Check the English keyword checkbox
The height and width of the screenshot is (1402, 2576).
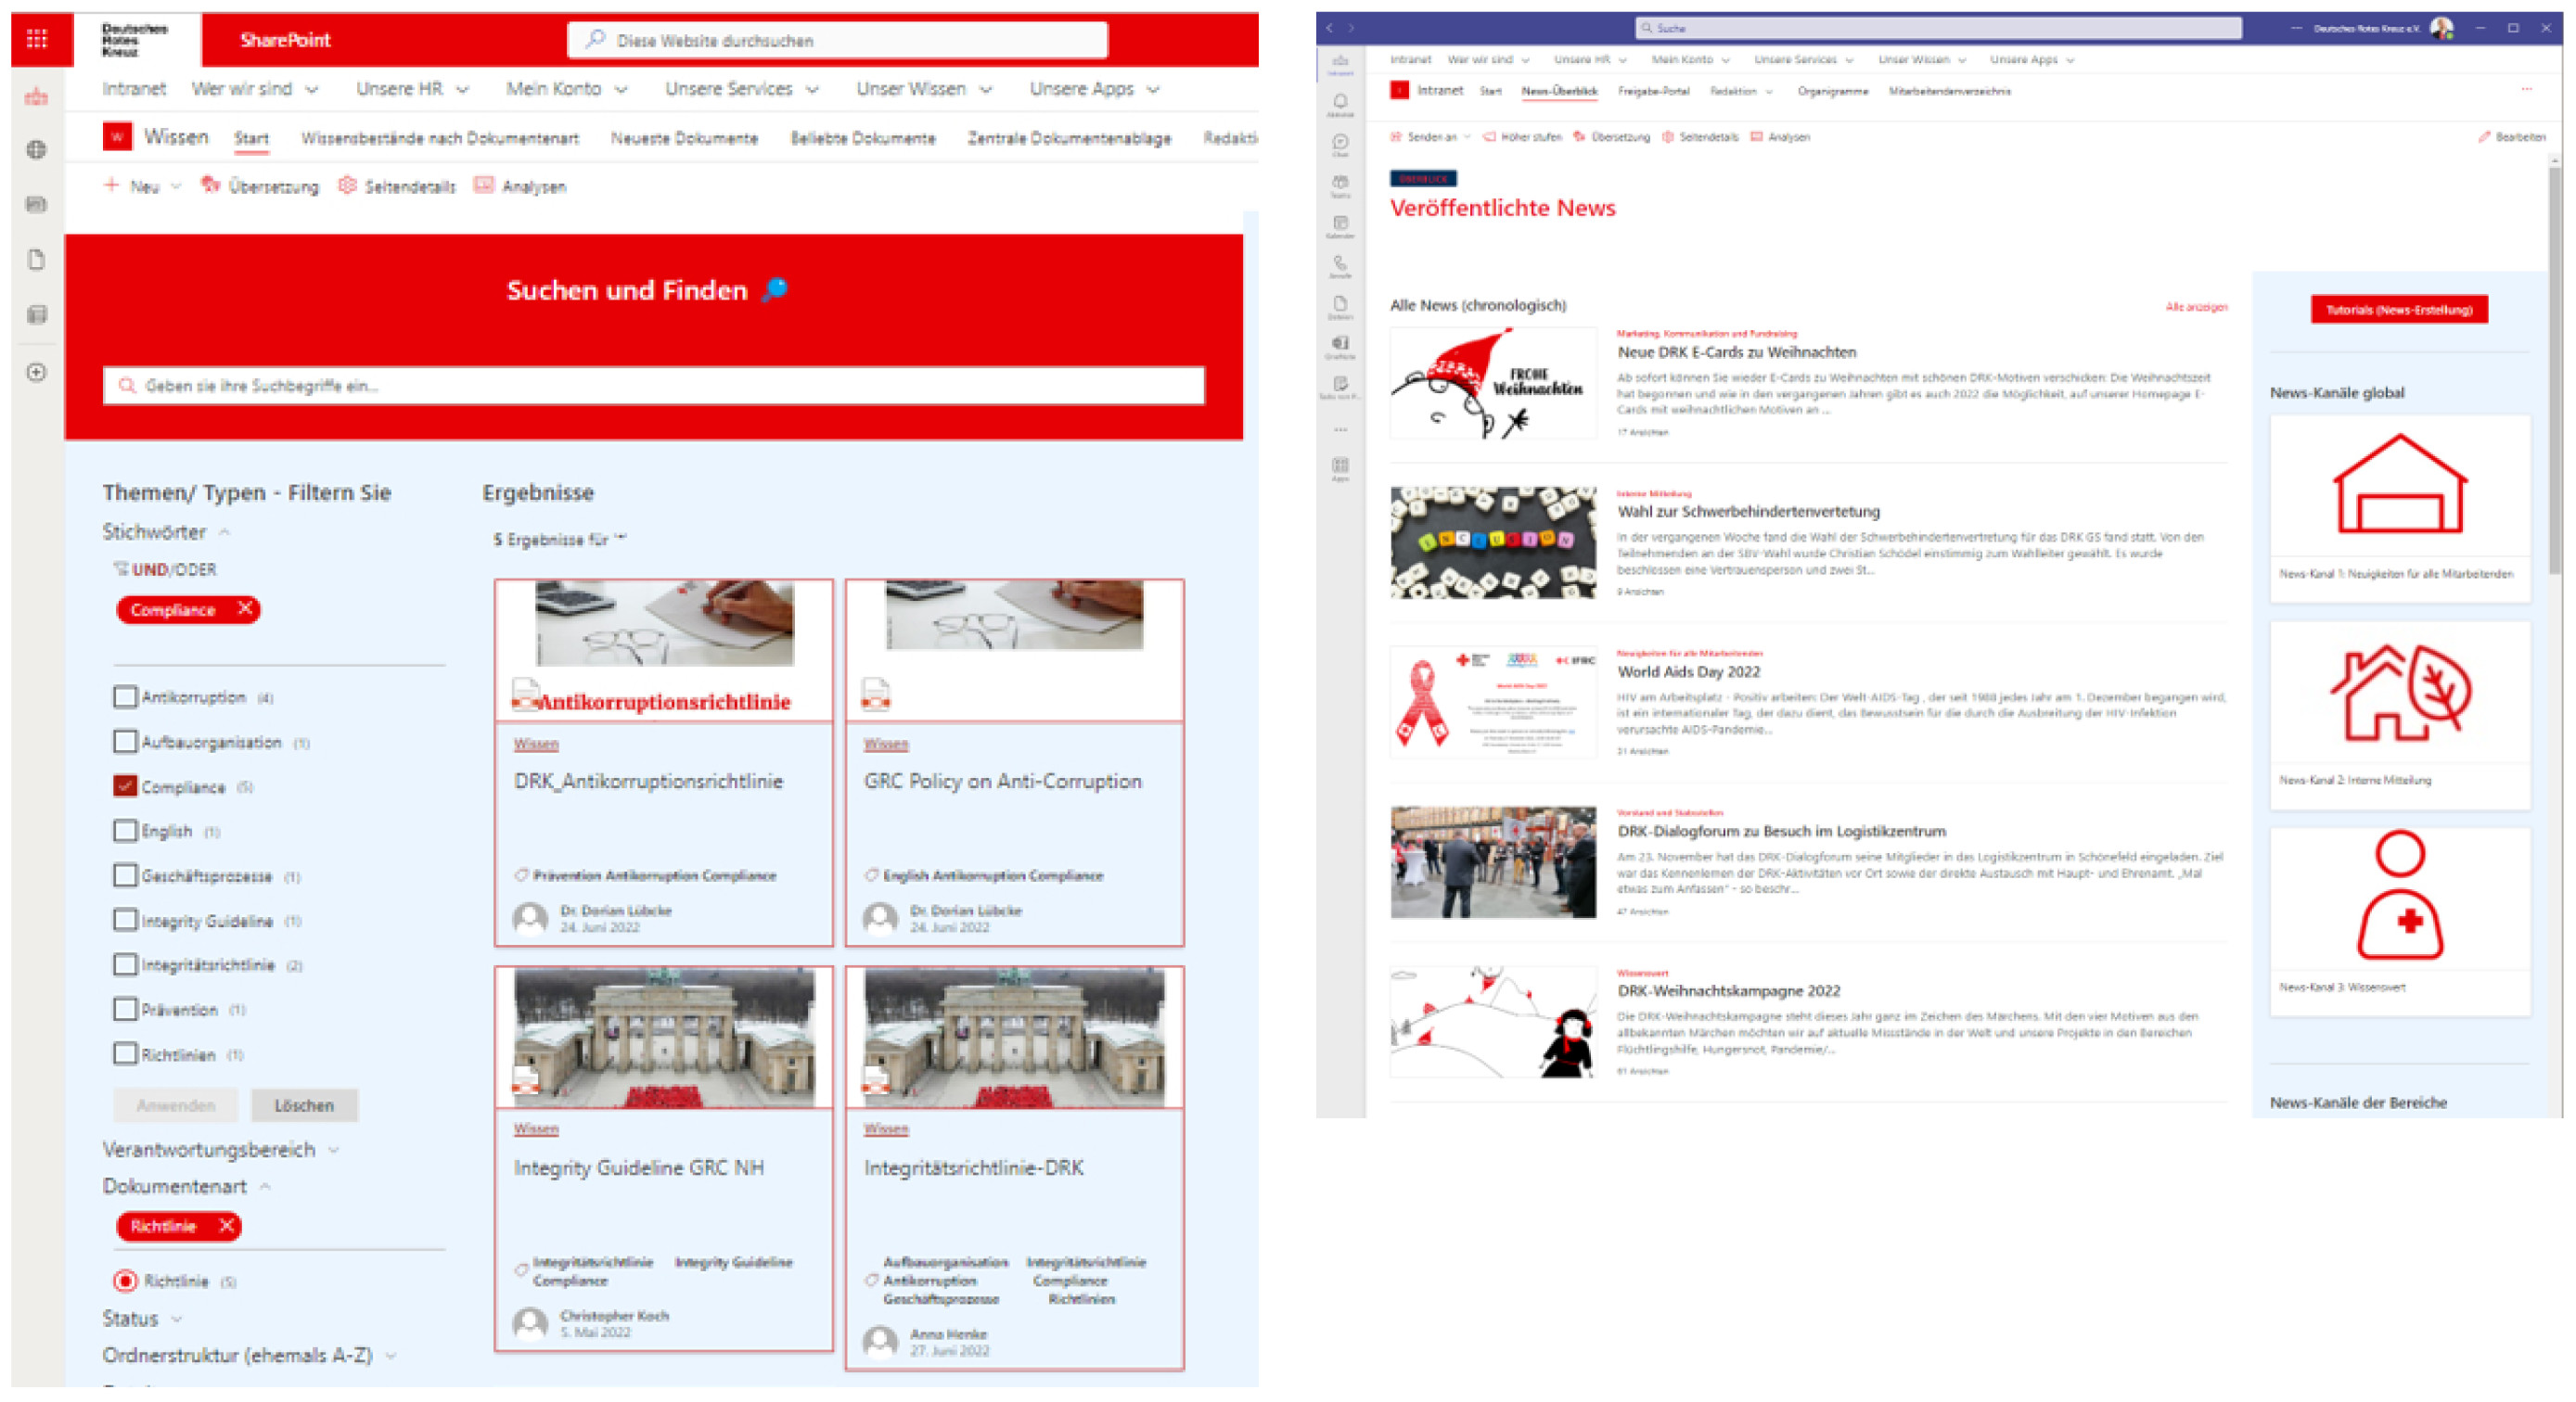click(125, 831)
